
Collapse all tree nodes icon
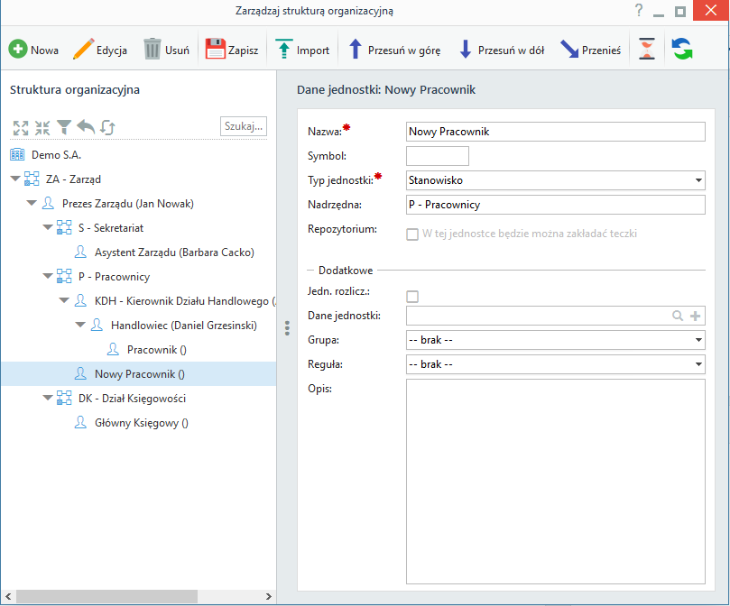[42, 127]
